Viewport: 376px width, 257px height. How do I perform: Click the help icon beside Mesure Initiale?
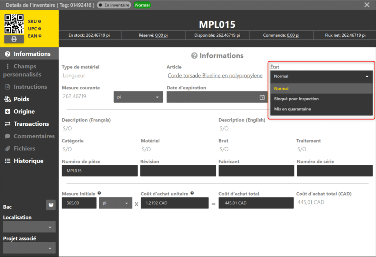[99, 193]
